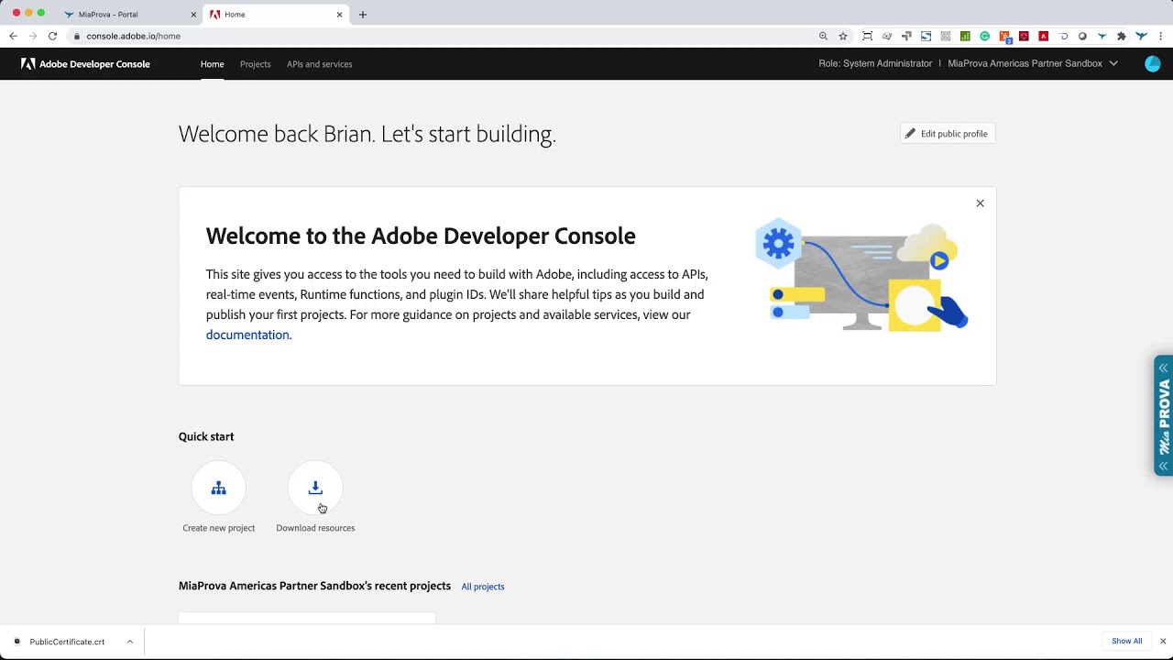
Task: Click the green bar chart extension icon
Action: 965,36
